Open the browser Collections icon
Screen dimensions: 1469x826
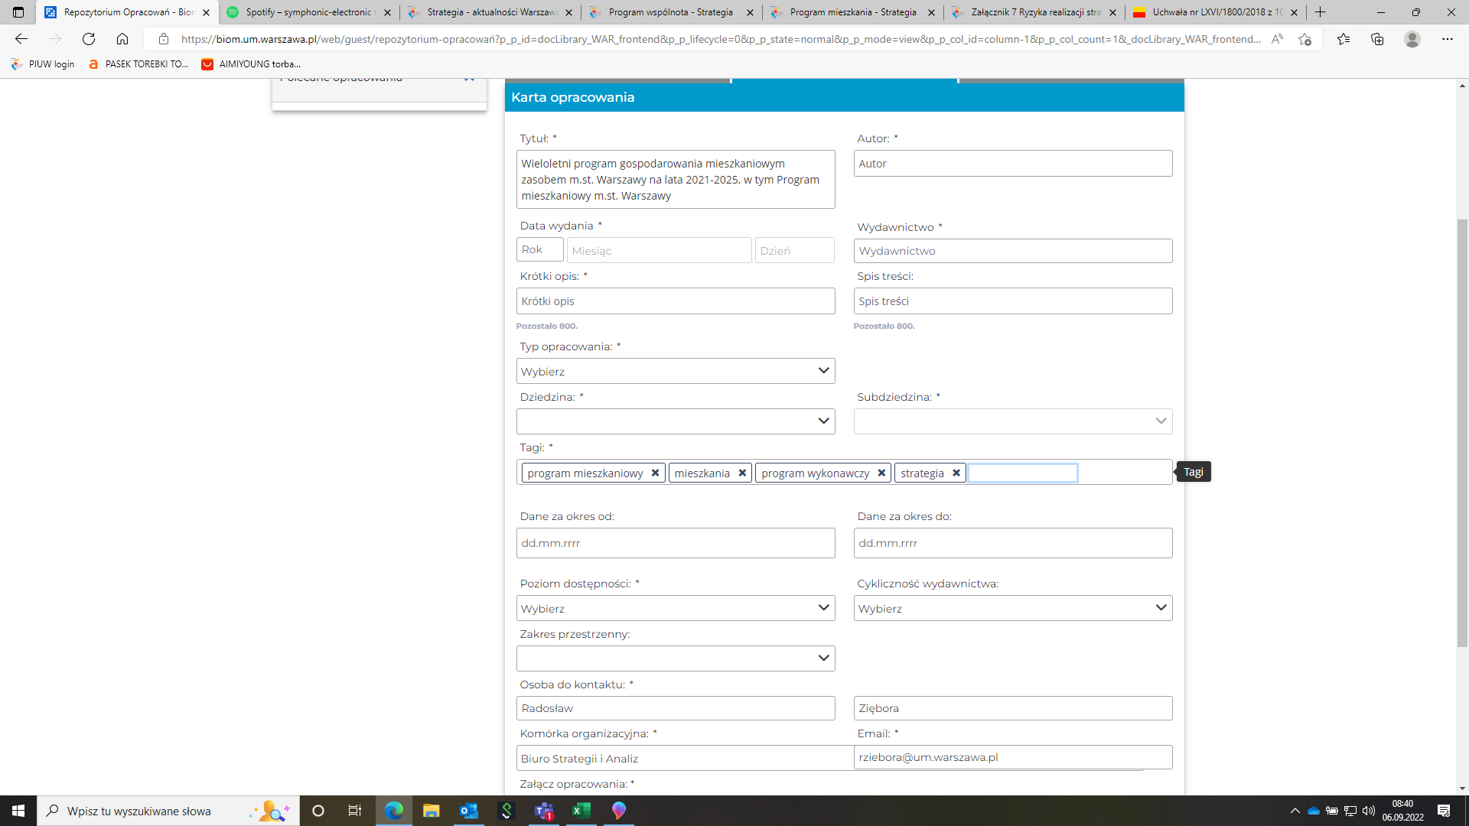point(1377,39)
